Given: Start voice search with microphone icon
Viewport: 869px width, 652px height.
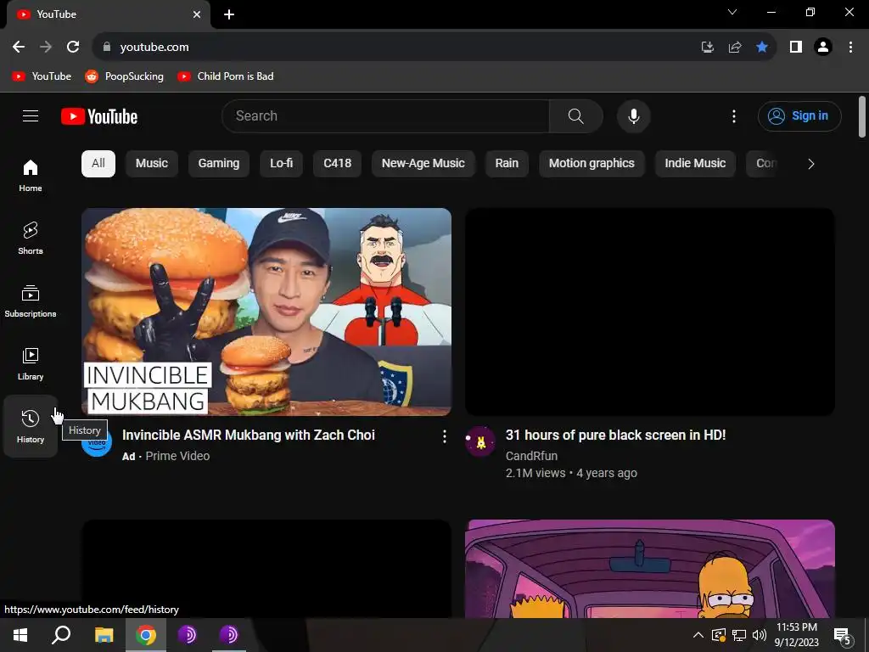Looking at the screenshot, I should 633,115.
